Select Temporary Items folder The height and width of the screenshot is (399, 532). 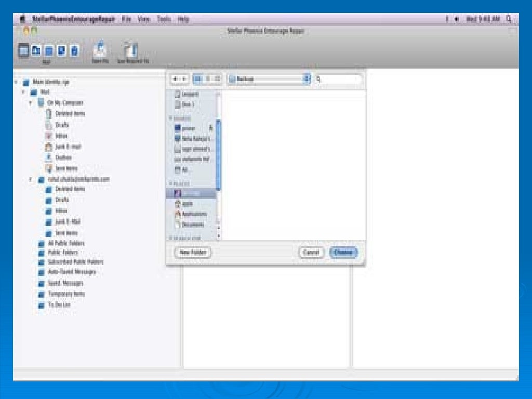tap(61, 294)
